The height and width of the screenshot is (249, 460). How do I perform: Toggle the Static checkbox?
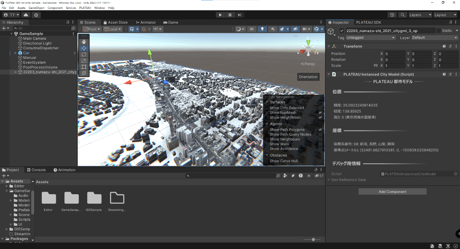(439, 31)
